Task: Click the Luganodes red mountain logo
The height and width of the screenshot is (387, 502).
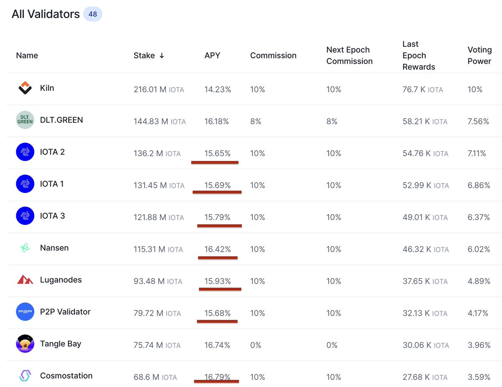Action: coord(25,280)
